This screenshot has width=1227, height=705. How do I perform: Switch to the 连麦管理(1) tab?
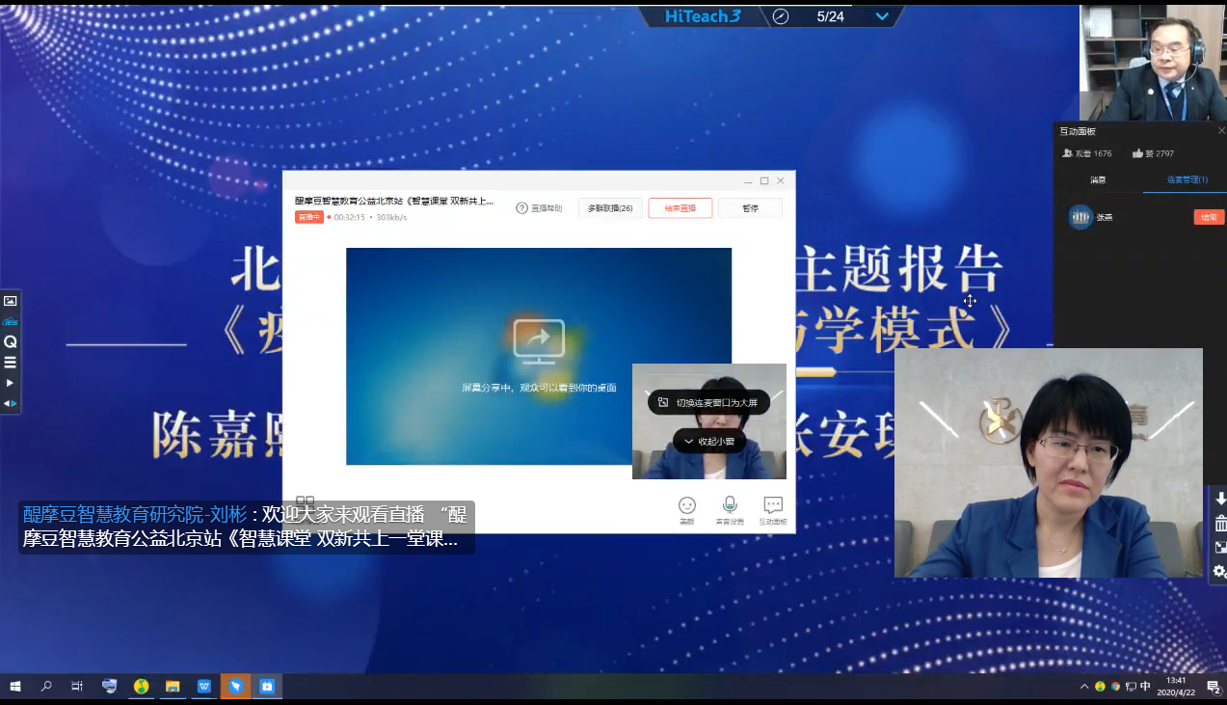click(1187, 180)
